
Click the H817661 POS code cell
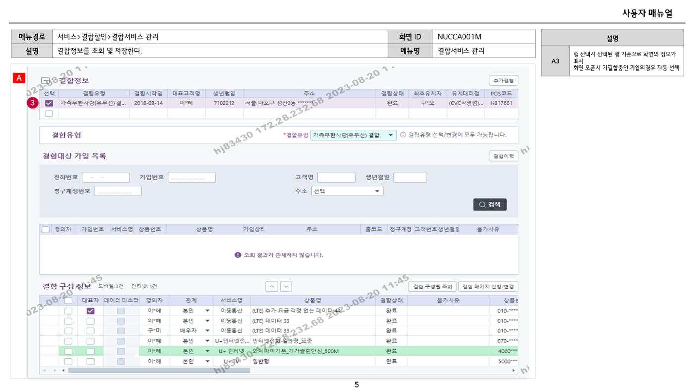coord(501,103)
